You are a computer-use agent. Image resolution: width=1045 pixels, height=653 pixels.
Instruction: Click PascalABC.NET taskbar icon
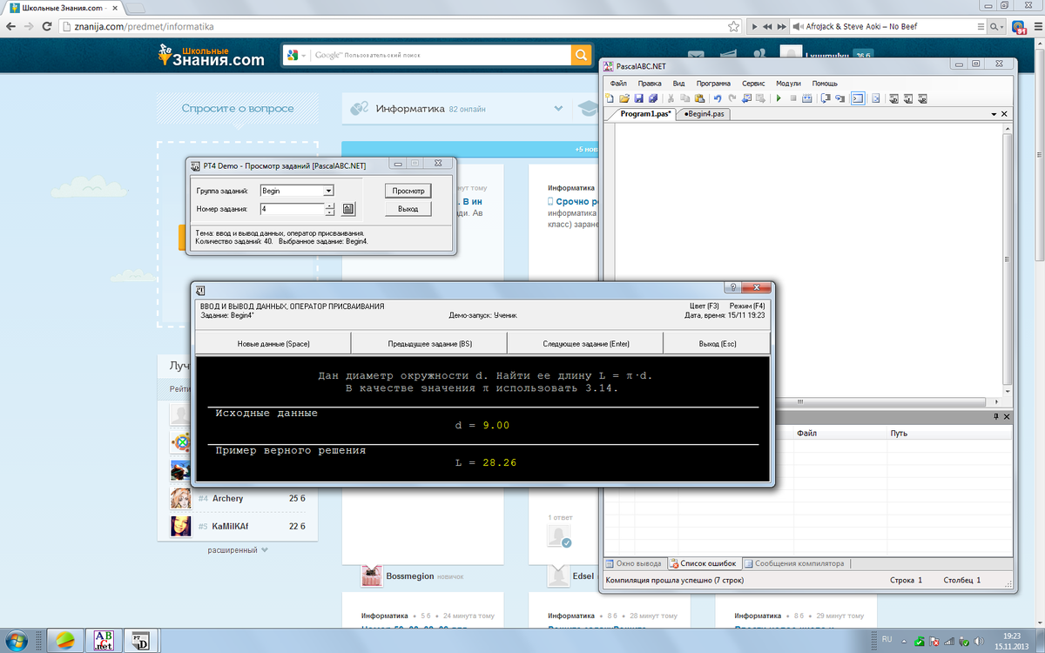[103, 641]
